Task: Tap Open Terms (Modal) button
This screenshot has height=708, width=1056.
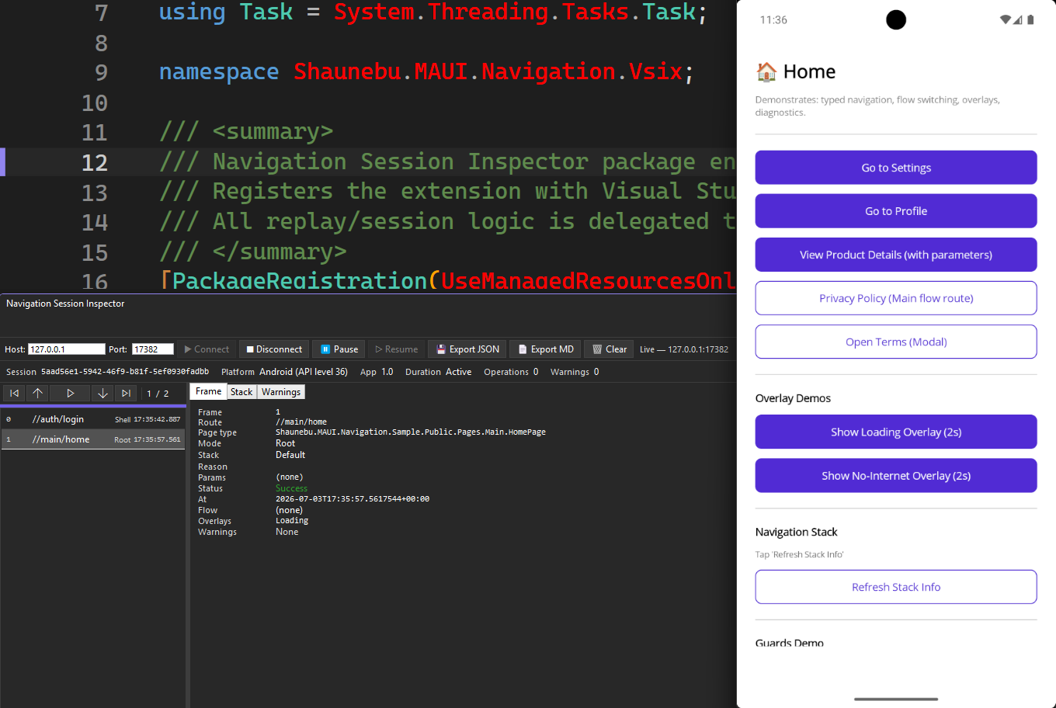Action: [896, 342]
